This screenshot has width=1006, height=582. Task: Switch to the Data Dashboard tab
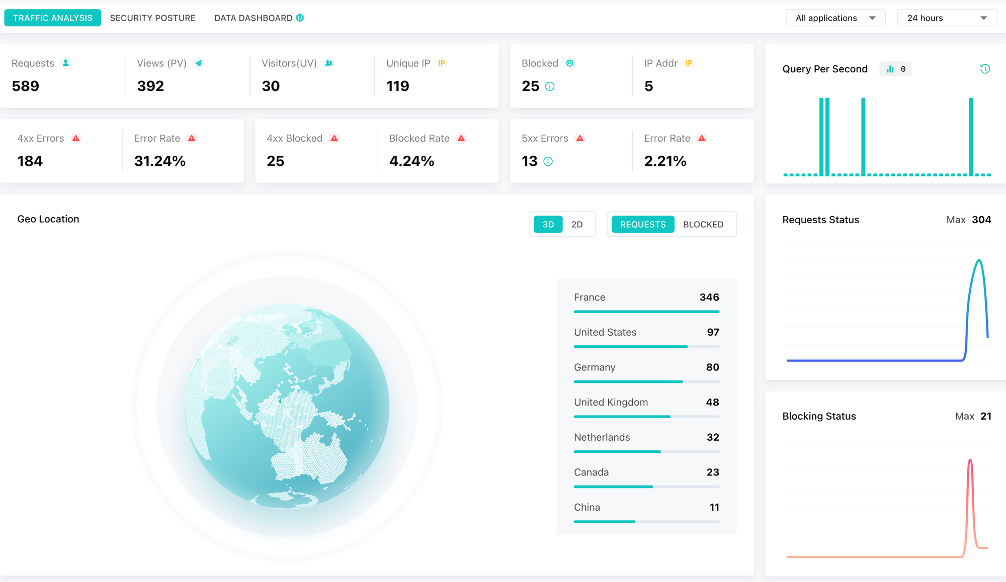(253, 18)
